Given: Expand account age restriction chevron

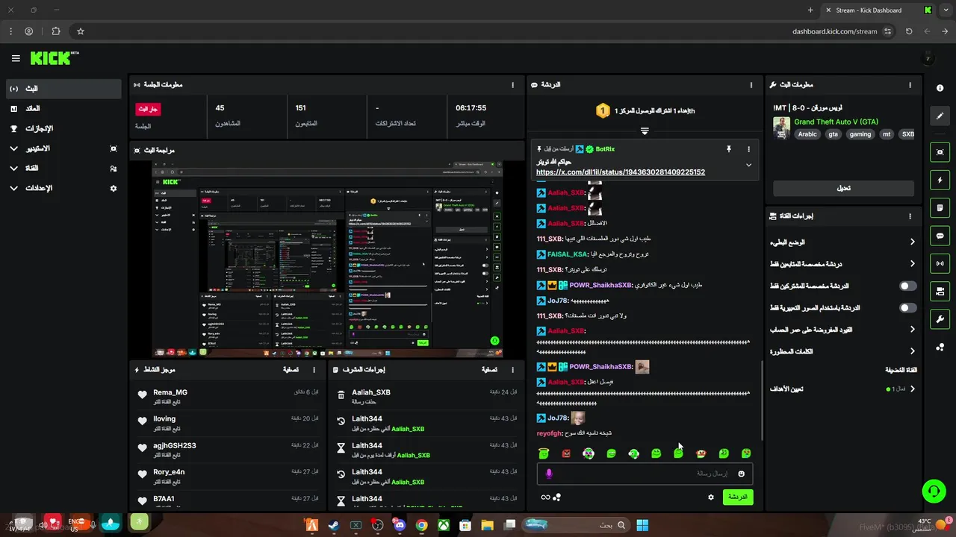Looking at the screenshot, I should point(912,329).
